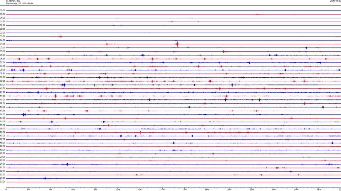Pick the 08:30 time label
The width and height of the screenshot is (341, 191).
pos(3,74)
